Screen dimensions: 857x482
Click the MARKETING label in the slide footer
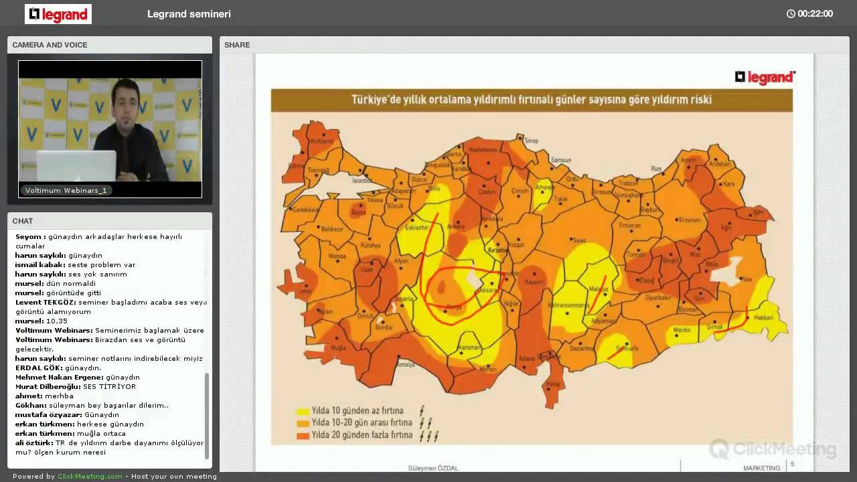(x=762, y=468)
